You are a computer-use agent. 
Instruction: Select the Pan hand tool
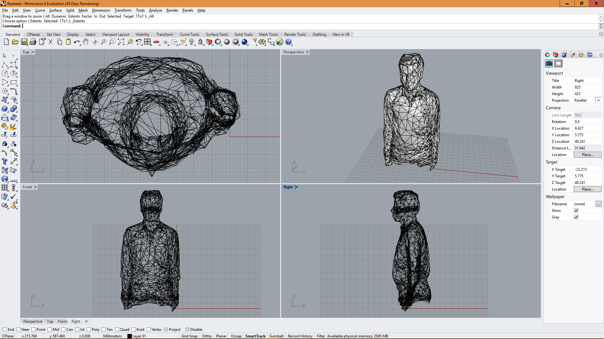point(86,42)
